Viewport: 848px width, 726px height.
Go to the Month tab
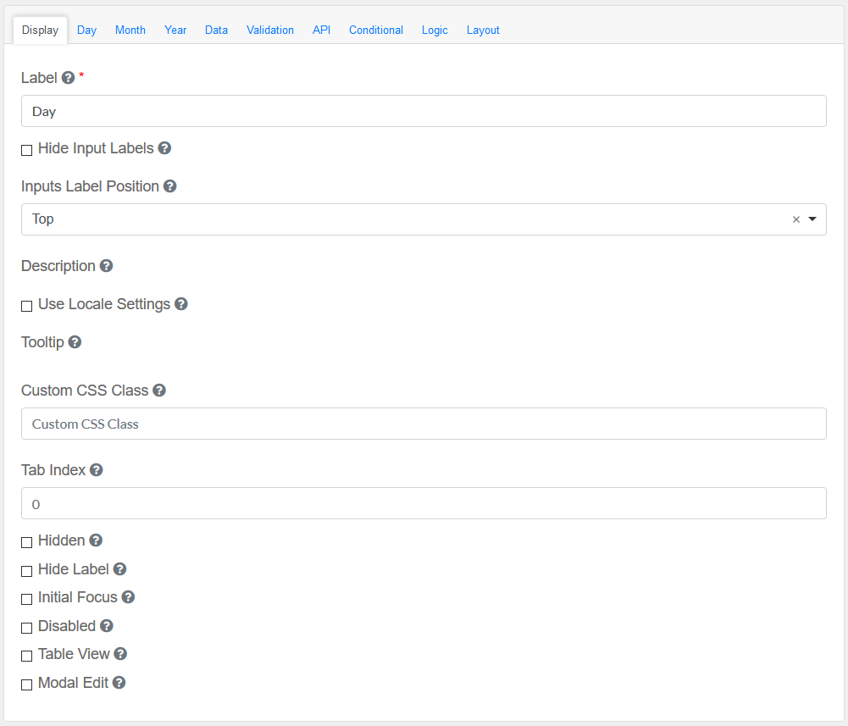tap(130, 30)
